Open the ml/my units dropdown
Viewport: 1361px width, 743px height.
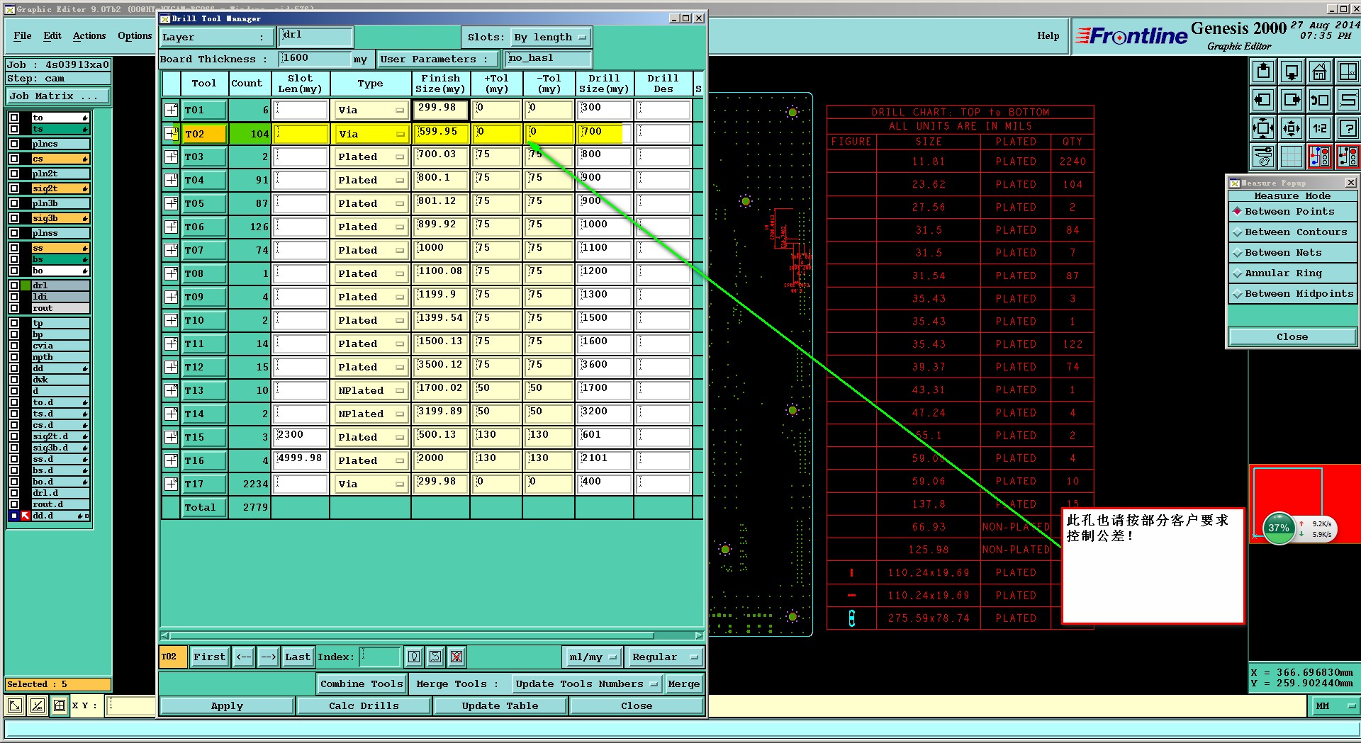click(593, 657)
